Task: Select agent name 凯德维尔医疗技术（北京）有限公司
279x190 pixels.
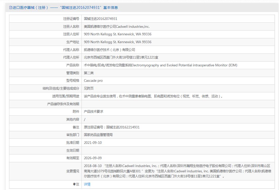Action: 110,50
